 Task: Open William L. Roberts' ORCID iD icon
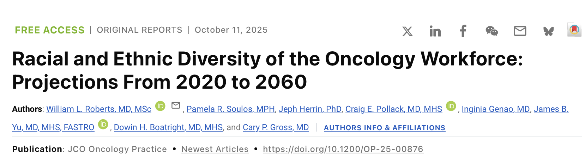pos(160,106)
